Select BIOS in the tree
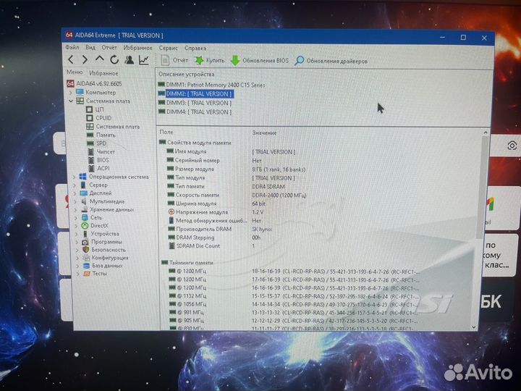 pyautogui.click(x=98, y=160)
